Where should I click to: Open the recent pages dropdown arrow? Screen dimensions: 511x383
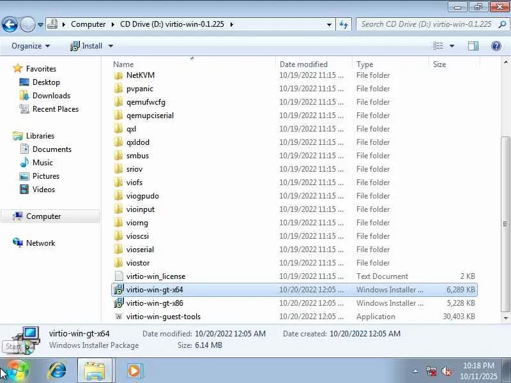(x=40, y=24)
